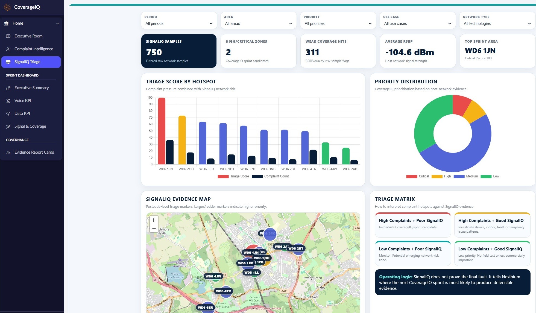The width and height of the screenshot is (536, 313).
Task: Click Low Complaints + Good SignalIQ card
Action: click(492, 253)
